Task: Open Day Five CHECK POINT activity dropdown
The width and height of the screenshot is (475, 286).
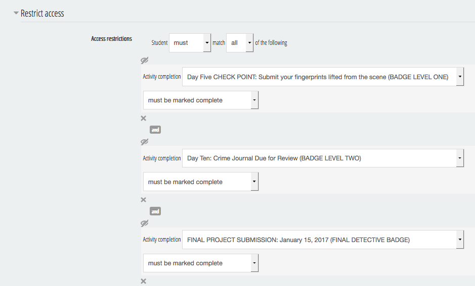Action: pos(323,77)
